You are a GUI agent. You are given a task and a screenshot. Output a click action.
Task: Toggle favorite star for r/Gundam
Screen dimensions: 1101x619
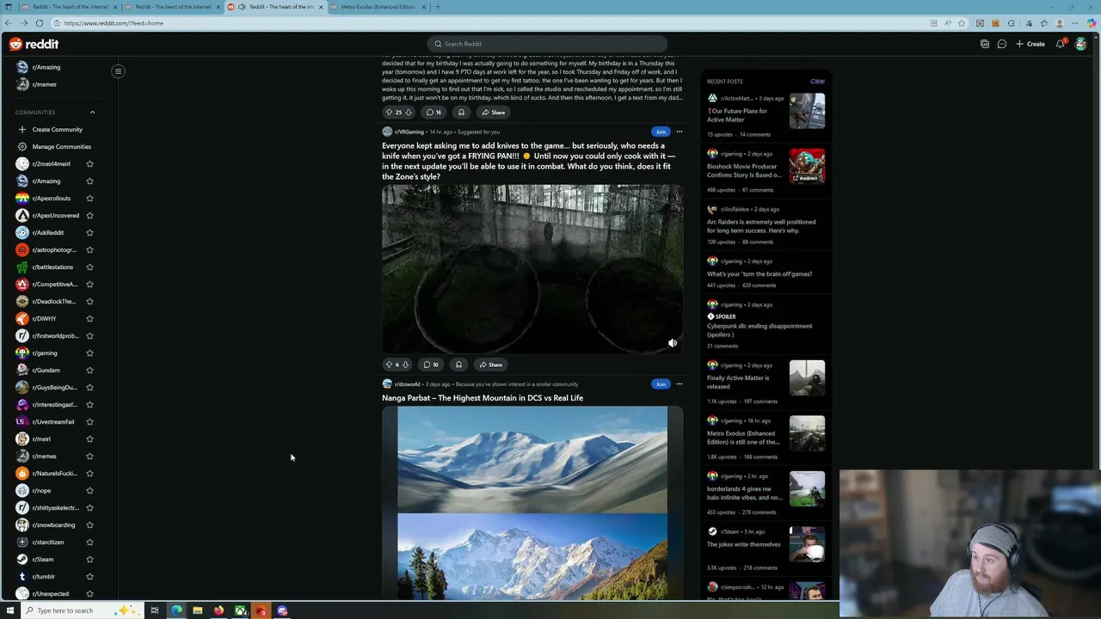89,370
